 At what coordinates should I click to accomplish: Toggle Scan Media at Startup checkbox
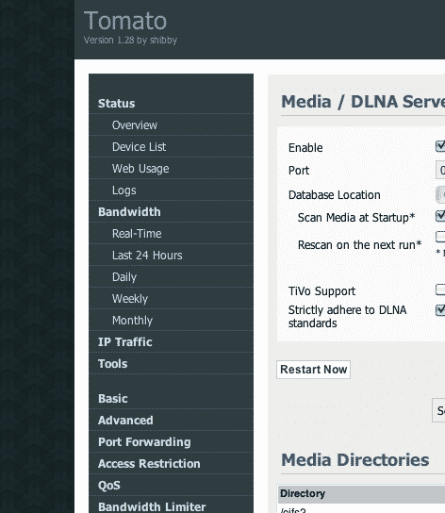(440, 216)
